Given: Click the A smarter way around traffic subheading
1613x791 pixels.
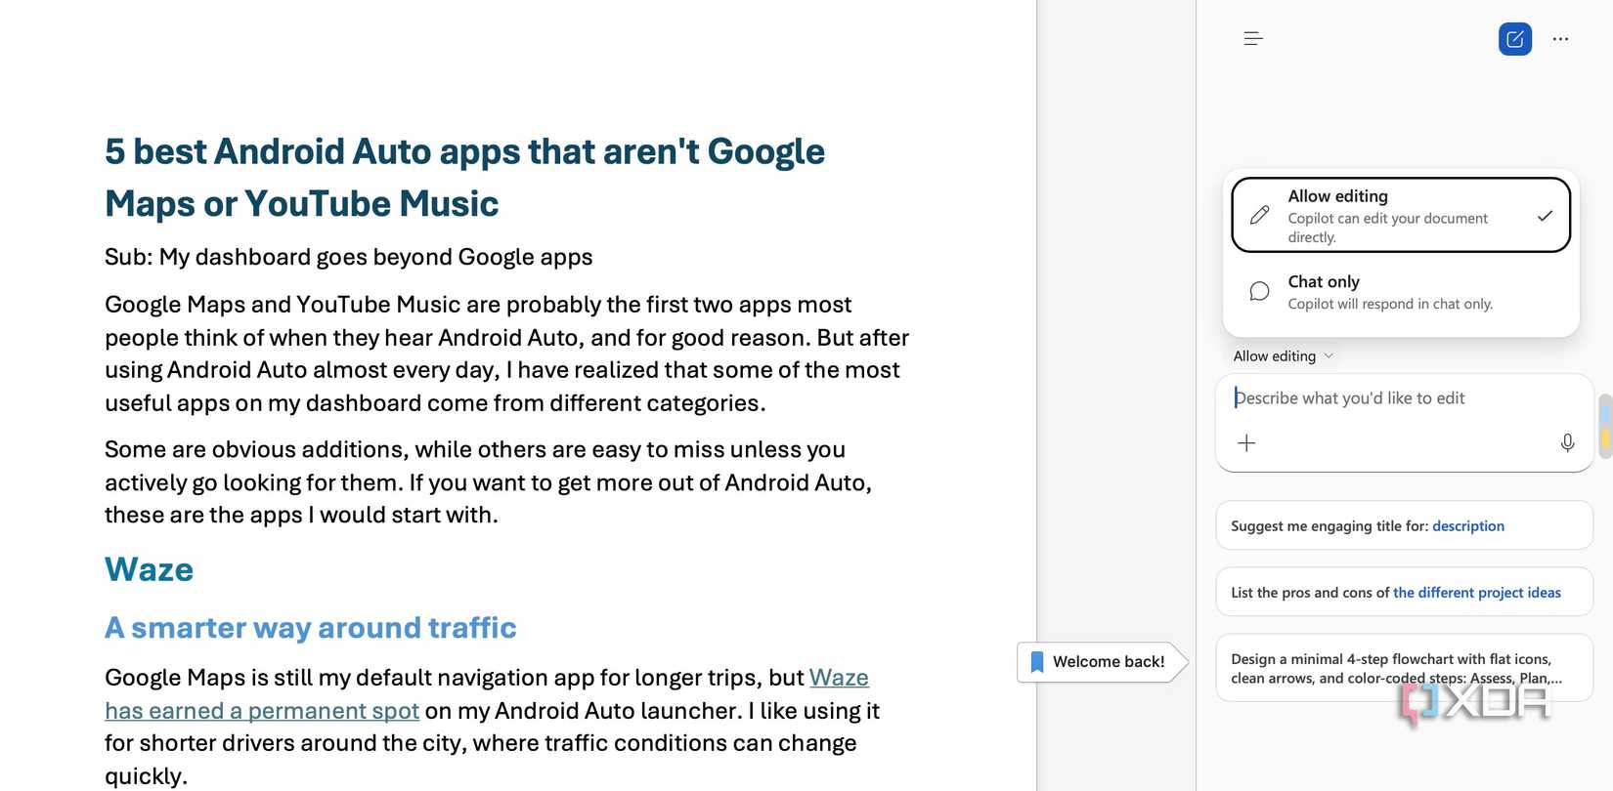Looking at the screenshot, I should tap(311, 628).
